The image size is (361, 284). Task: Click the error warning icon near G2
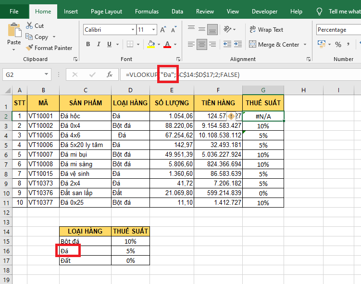coord(231,116)
